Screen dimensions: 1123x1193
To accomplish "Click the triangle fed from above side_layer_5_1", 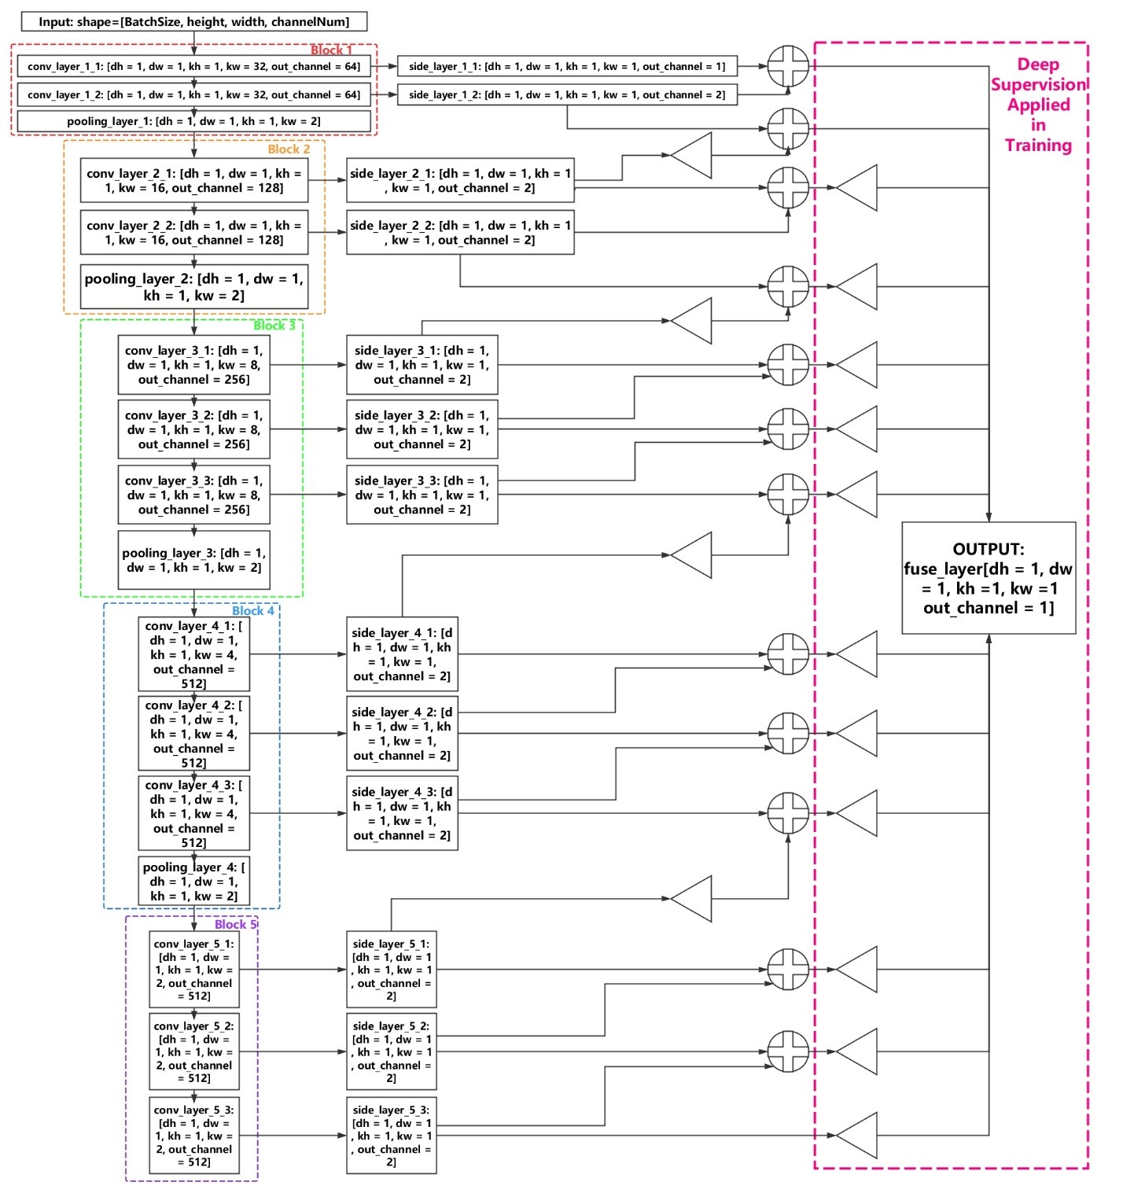I will (x=693, y=899).
